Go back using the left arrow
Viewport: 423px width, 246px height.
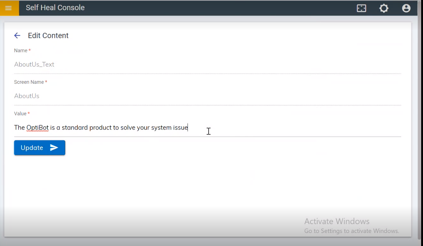(17, 36)
